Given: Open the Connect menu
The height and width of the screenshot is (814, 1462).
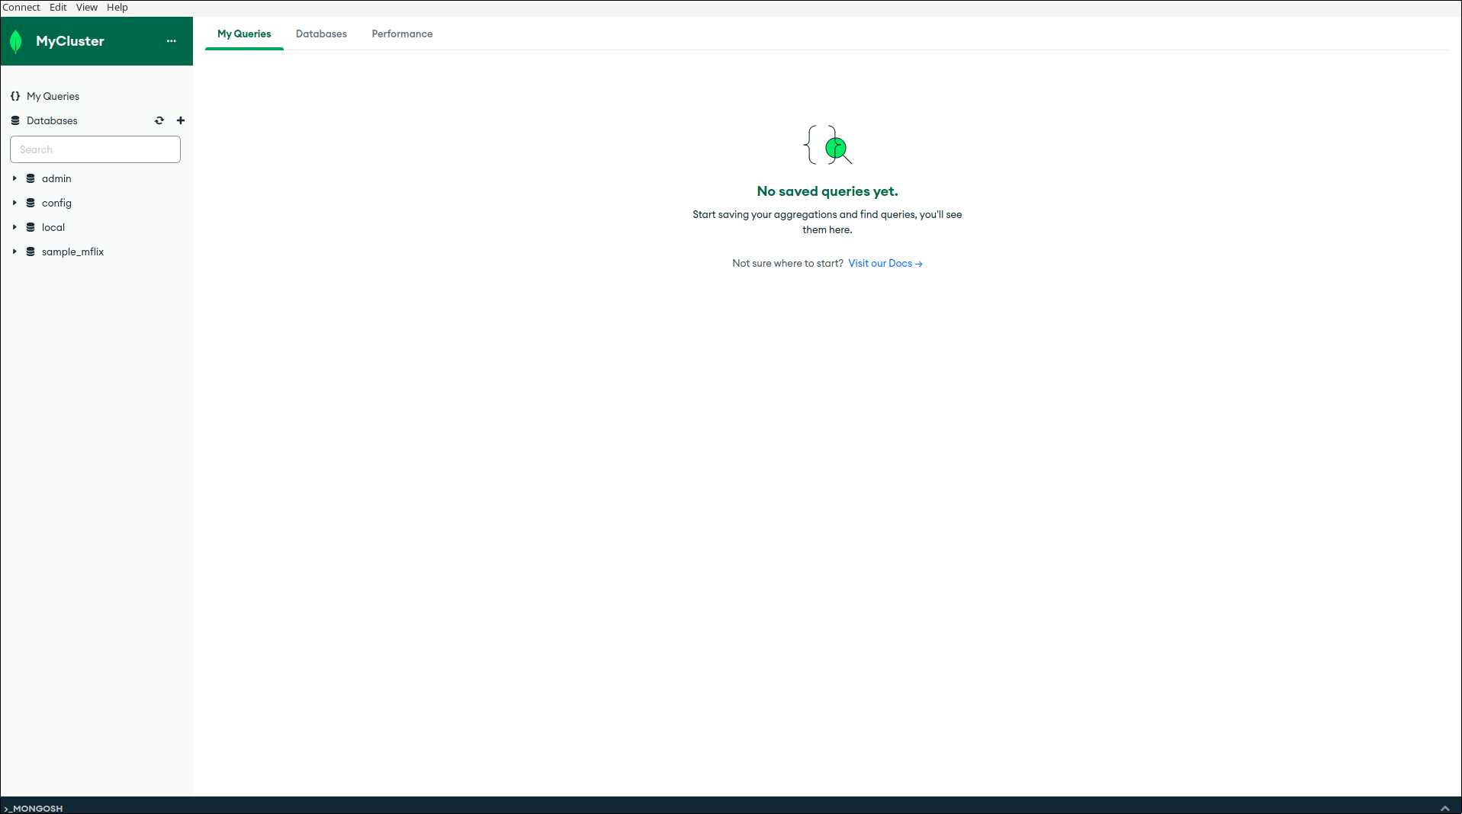Looking at the screenshot, I should tap(21, 8).
